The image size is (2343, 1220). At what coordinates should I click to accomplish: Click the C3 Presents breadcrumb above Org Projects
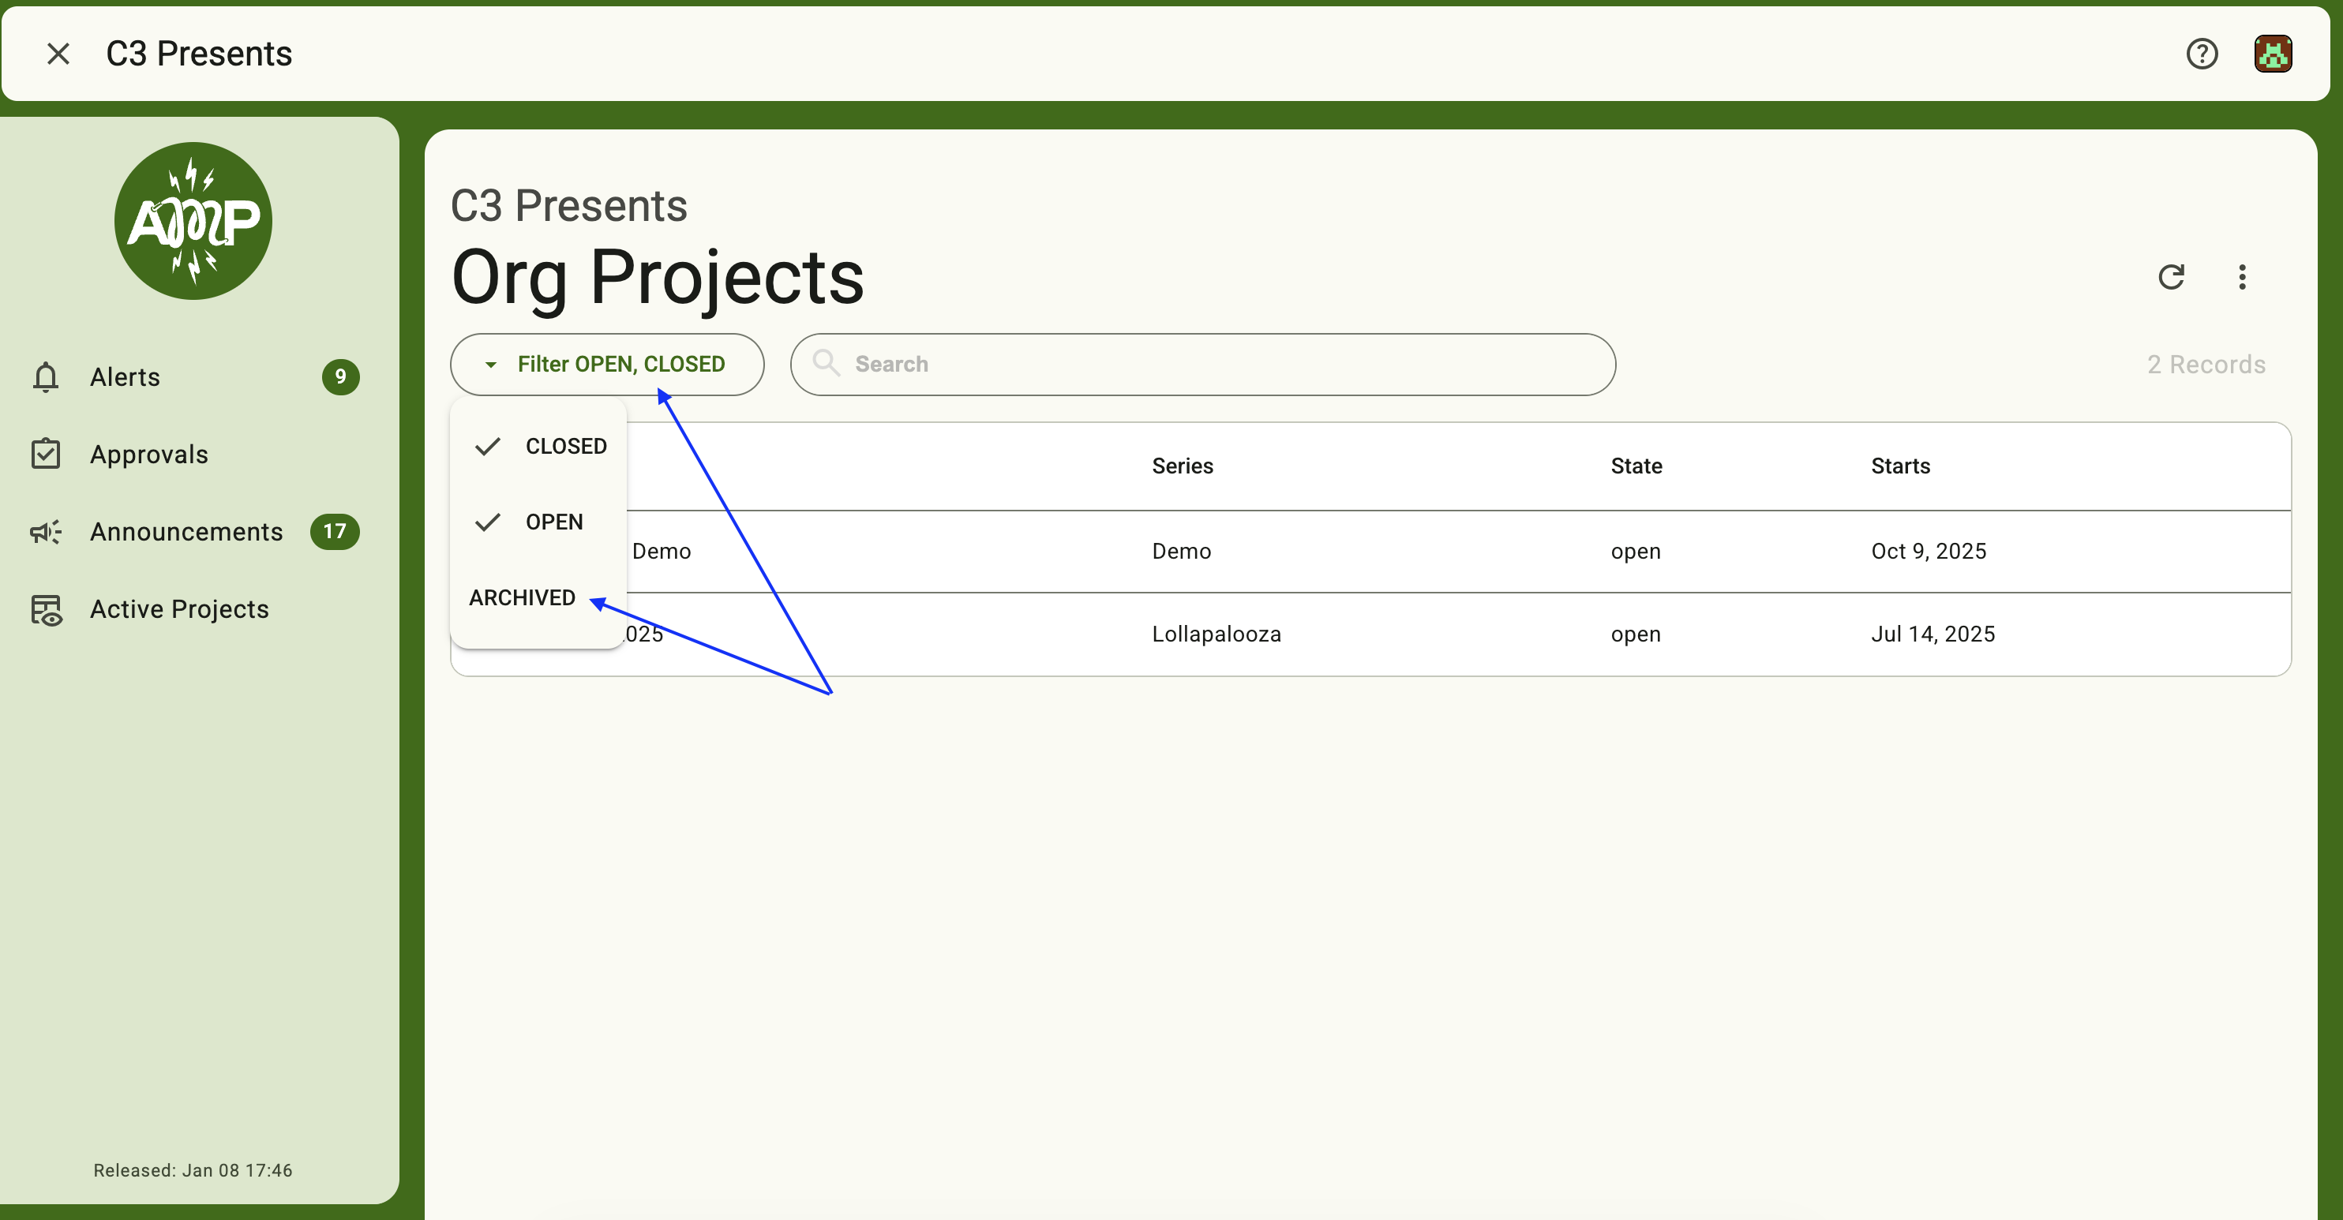pyautogui.click(x=568, y=205)
